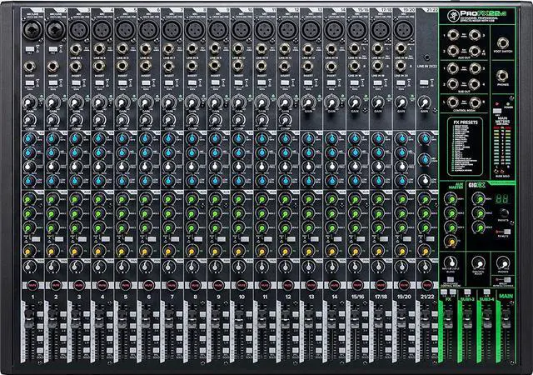This screenshot has height=375, width=533.
Task: Toggle the USB 3-4 switch on channel 21/22
Action: tap(424, 82)
